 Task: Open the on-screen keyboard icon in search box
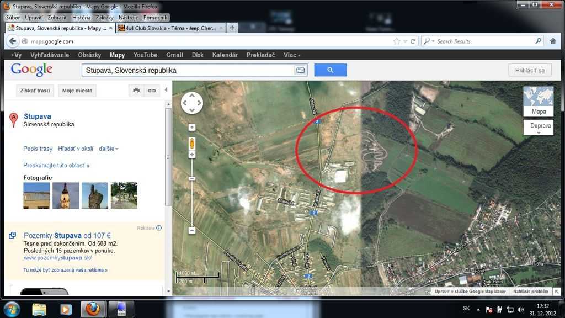coord(300,70)
